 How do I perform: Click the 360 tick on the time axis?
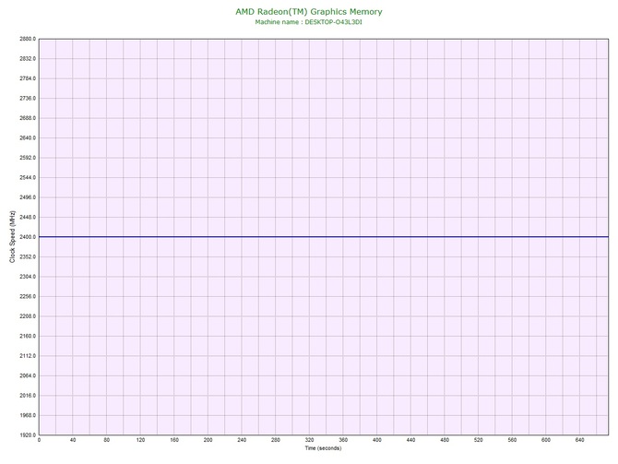343,440
